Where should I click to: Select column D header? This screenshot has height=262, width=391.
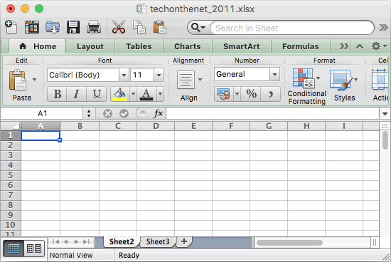(x=156, y=126)
